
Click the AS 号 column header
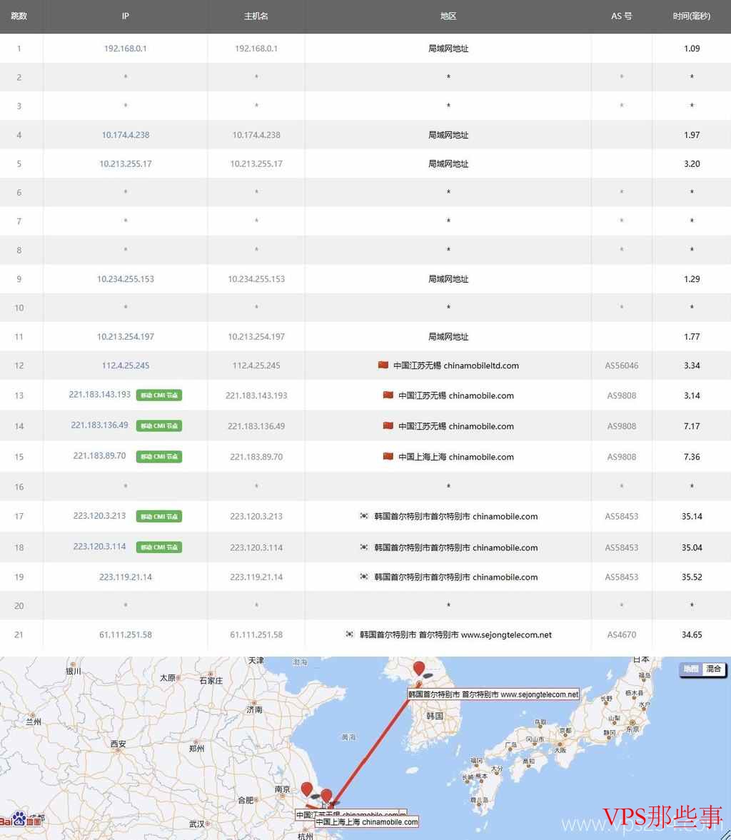pyautogui.click(x=622, y=16)
